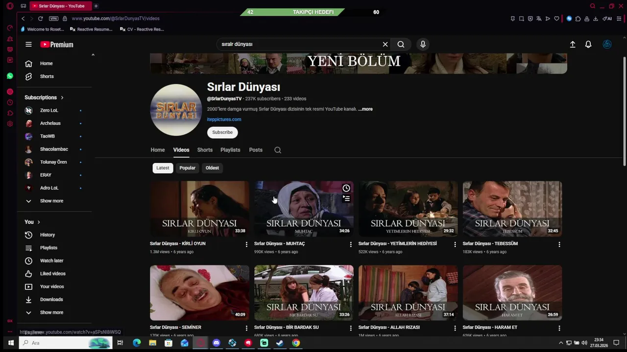
Task: Open the Shazam extension icon
Action: coord(569,19)
